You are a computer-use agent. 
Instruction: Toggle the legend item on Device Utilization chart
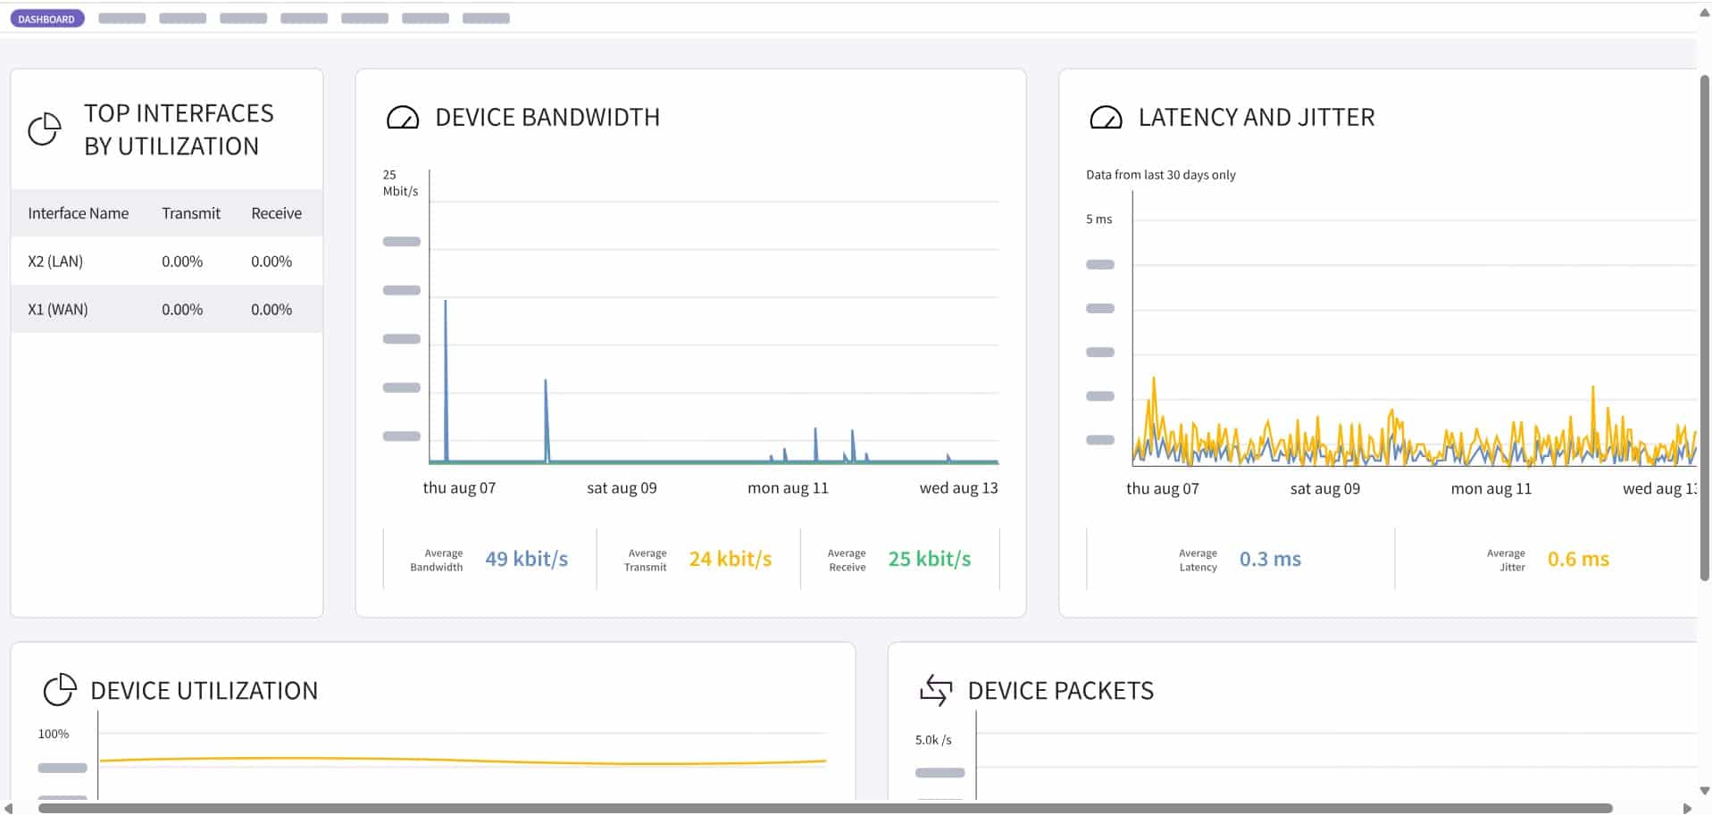click(61, 768)
